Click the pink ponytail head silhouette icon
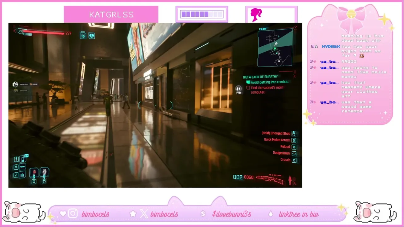The width and height of the screenshot is (404, 227). point(256,15)
